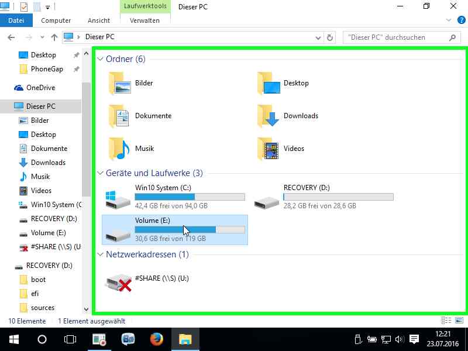Open the Downloads folder in main pane
Image resolution: width=468 pixels, height=351 pixels.
point(288,116)
